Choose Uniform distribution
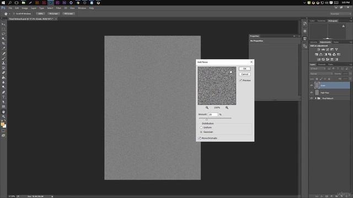Screen dimensions: 353x198 pyautogui.click(x=201, y=128)
